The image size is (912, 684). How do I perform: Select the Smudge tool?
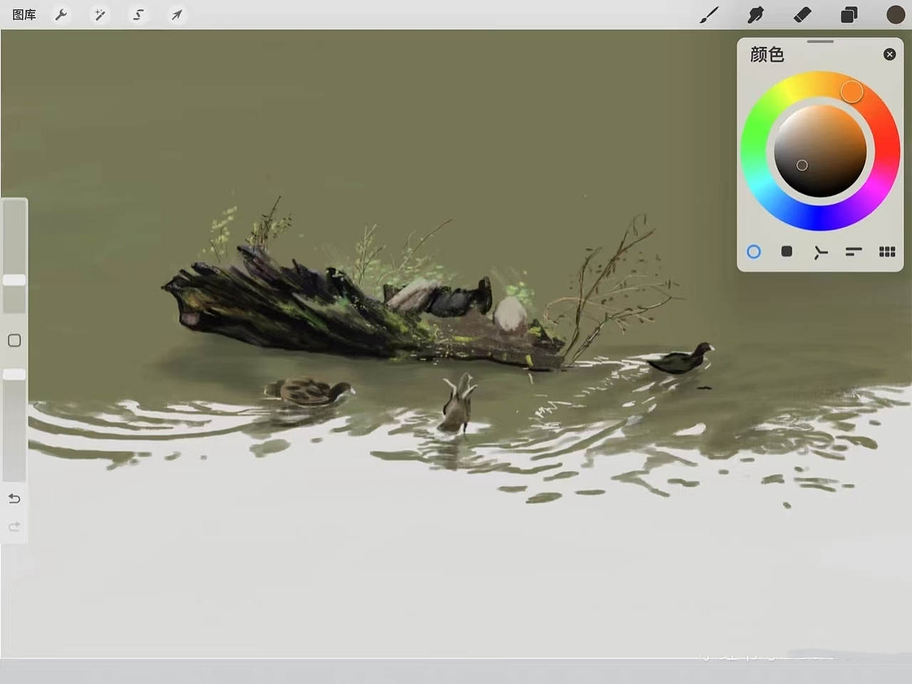[x=755, y=14]
